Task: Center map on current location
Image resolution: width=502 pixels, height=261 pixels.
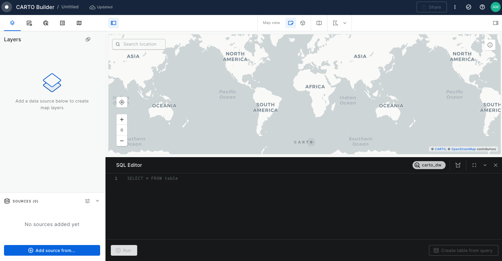Action: tap(122, 102)
